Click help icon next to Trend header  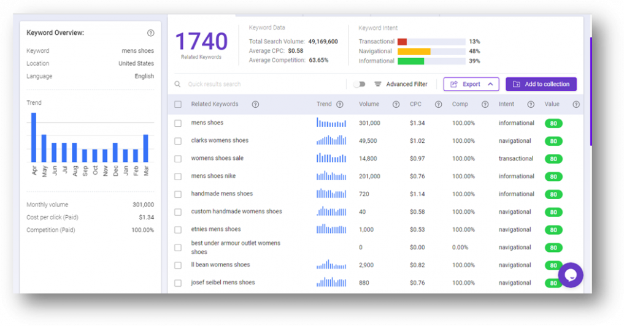[339, 105]
